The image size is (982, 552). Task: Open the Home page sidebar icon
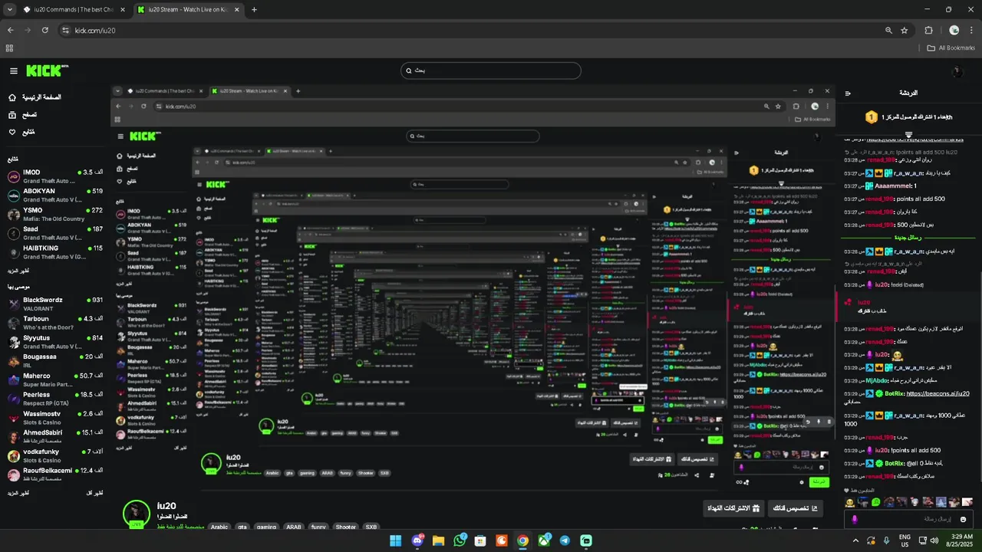[12, 97]
